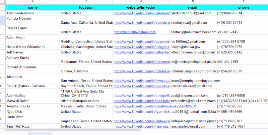Select phone '407-434-1193'

click(x=242, y=60)
